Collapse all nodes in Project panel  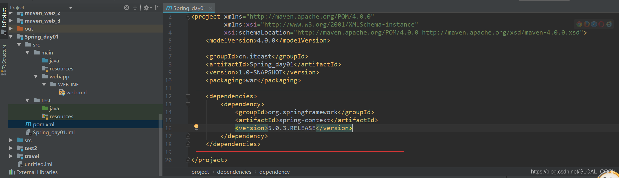coord(135,8)
